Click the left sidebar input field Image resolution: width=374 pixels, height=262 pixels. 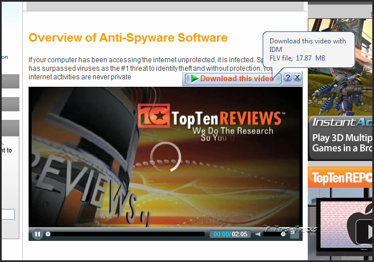click(x=8, y=214)
